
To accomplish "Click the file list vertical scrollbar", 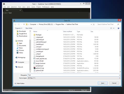I will [x=120, y=44].
